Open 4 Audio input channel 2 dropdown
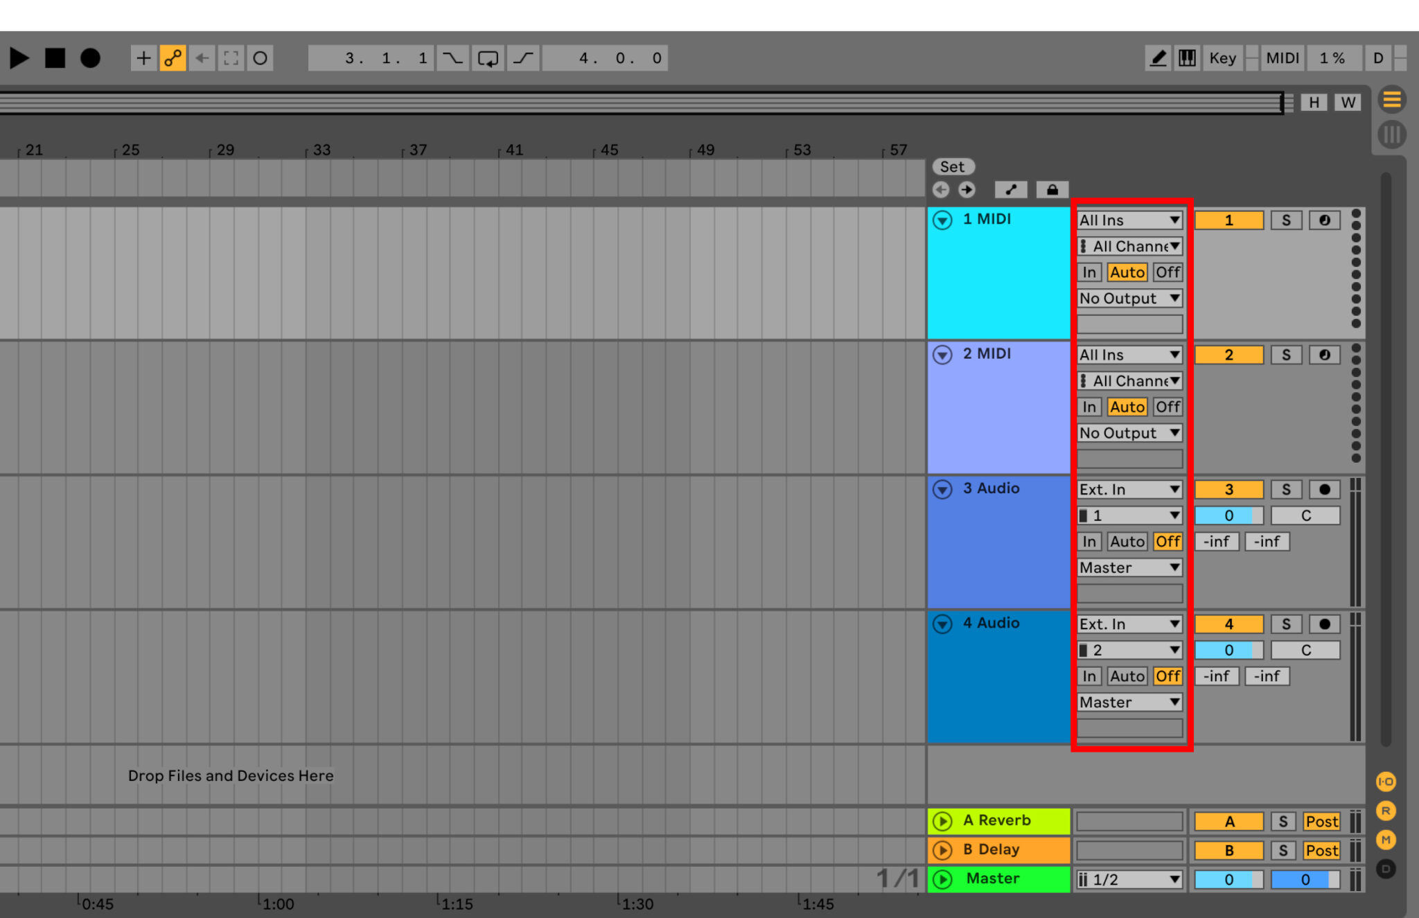This screenshot has height=918, width=1419. [1129, 651]
